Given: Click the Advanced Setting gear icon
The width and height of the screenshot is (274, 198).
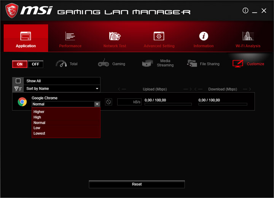Looking at the screenshot, I should 159,36.
